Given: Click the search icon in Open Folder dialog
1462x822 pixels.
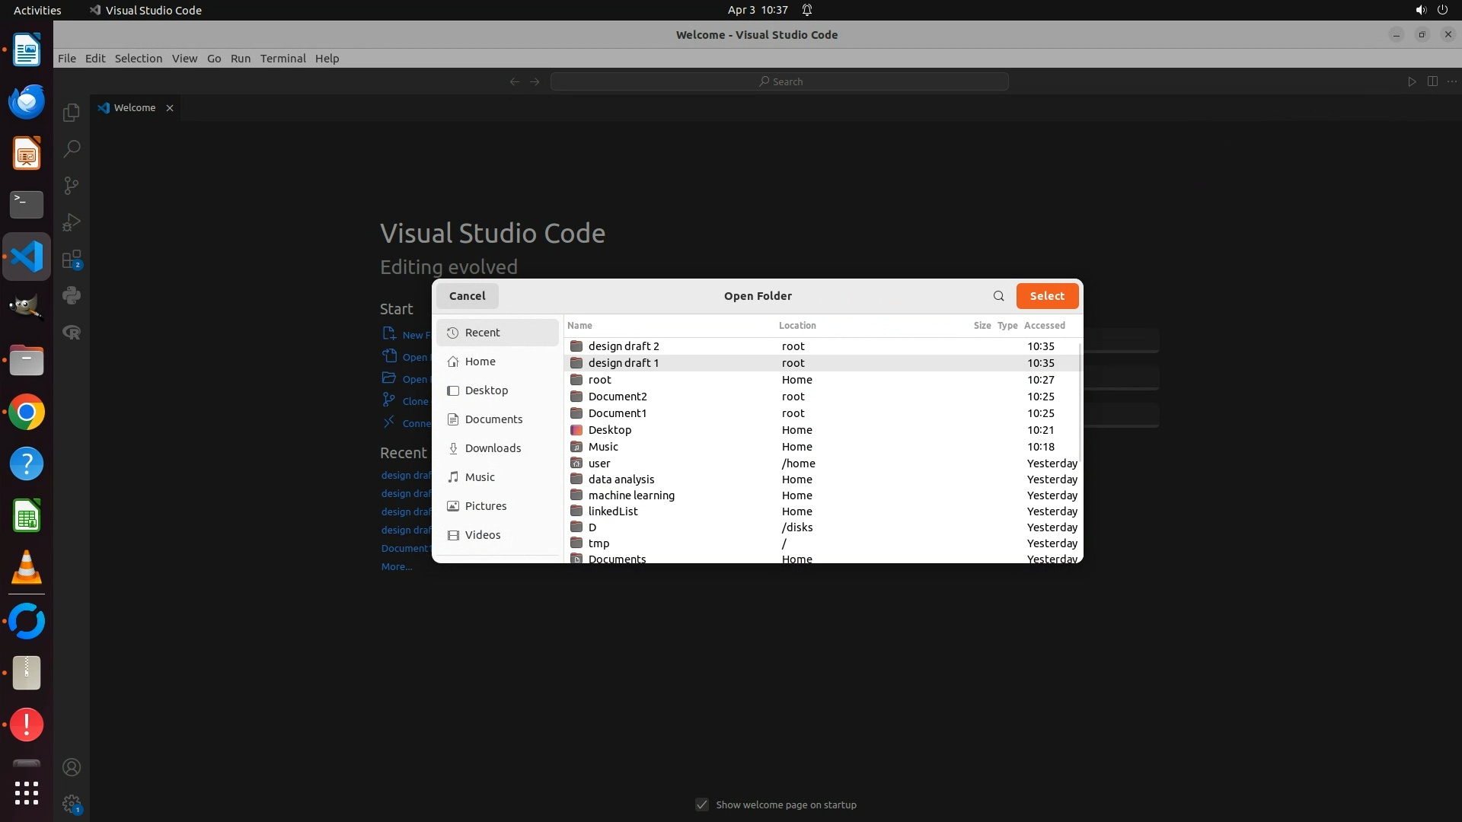Looking at the screenshot, I should (998, 296).
